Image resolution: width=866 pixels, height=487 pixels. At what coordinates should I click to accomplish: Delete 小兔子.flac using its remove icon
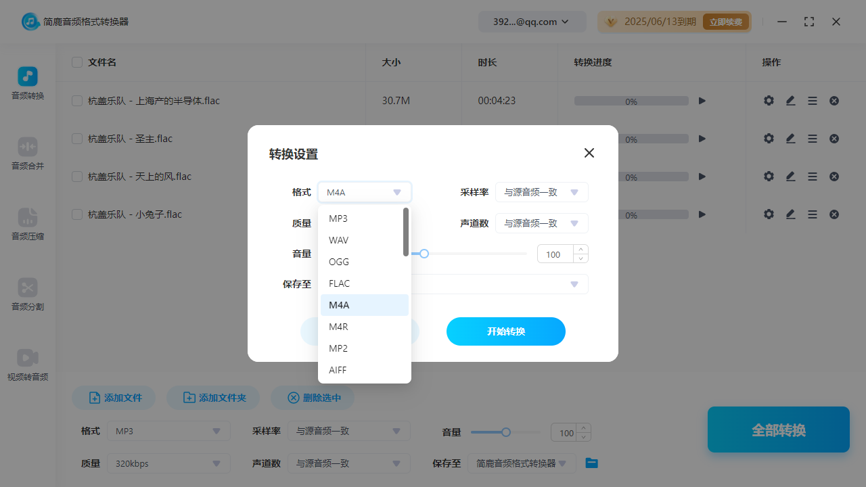834,214
